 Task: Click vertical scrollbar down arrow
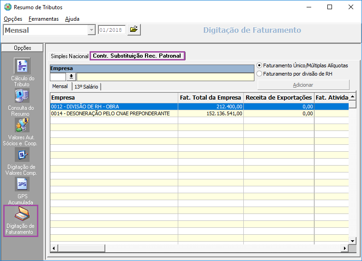[352, 241]
